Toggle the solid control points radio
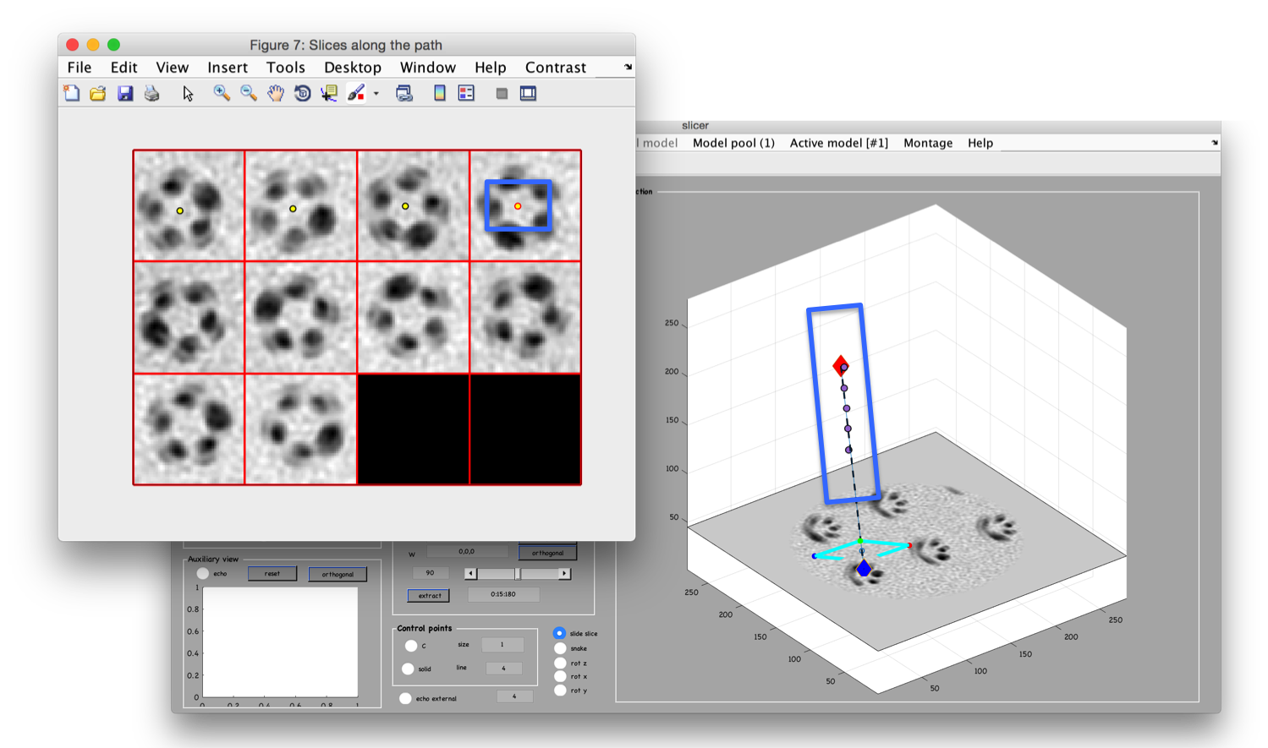This screenshot has height=748, width=1268. click(x=408, y=669)
